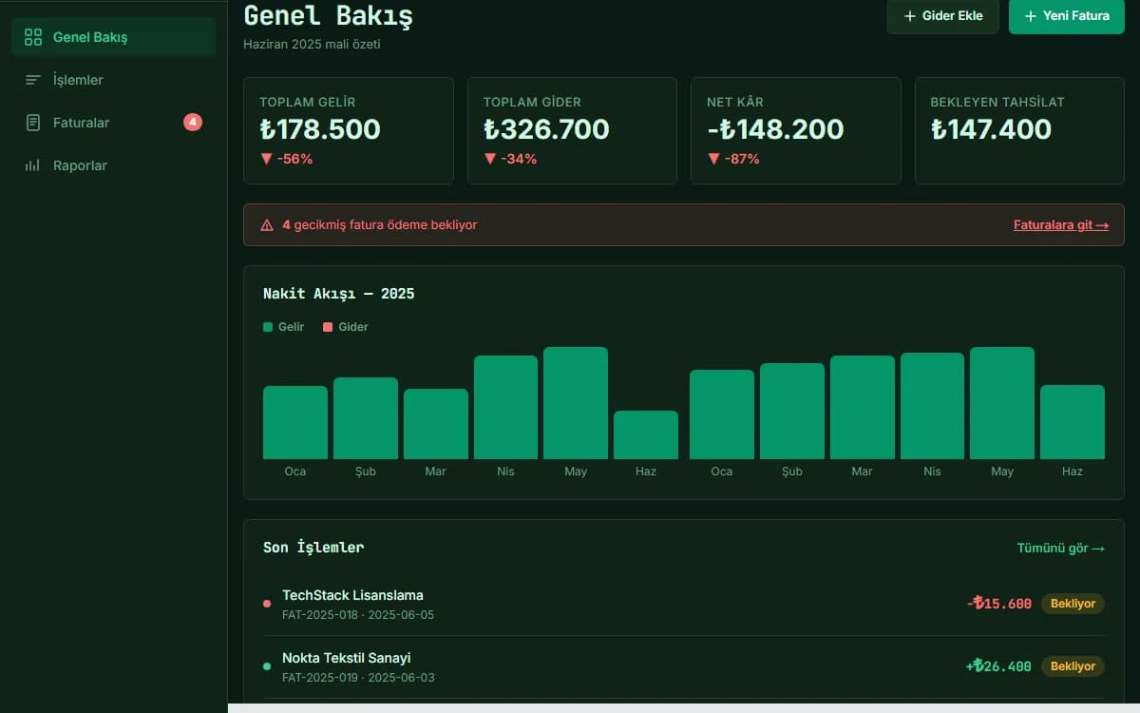Viewport: 1140px width, 713px height.
Task: Click the Faturalar document icon
Action: tap(33, 123)
